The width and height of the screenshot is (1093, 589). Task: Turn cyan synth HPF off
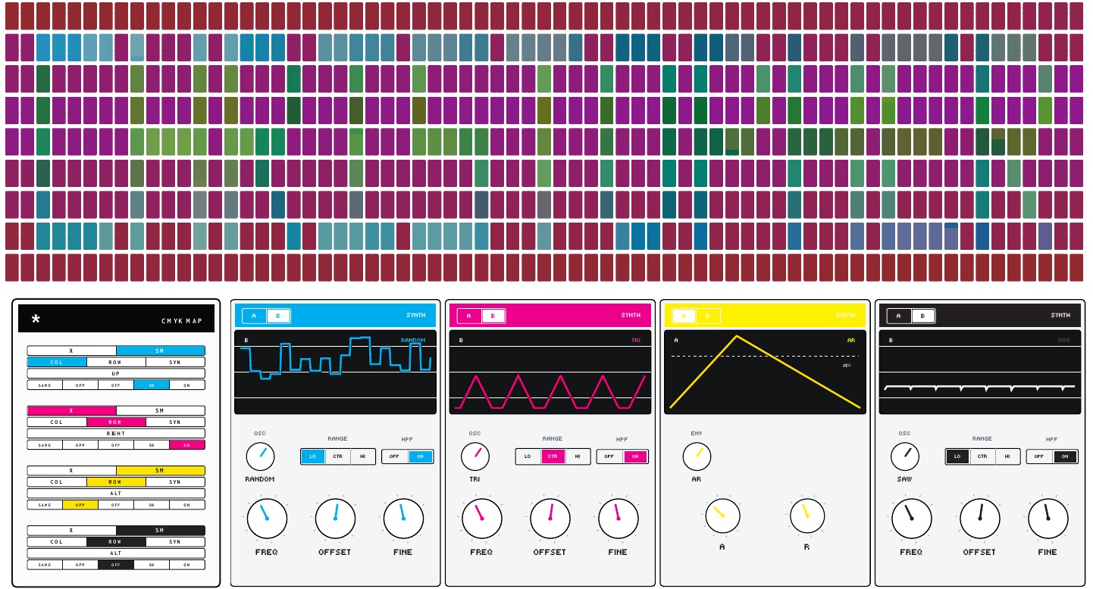click(x=395, y=457)
